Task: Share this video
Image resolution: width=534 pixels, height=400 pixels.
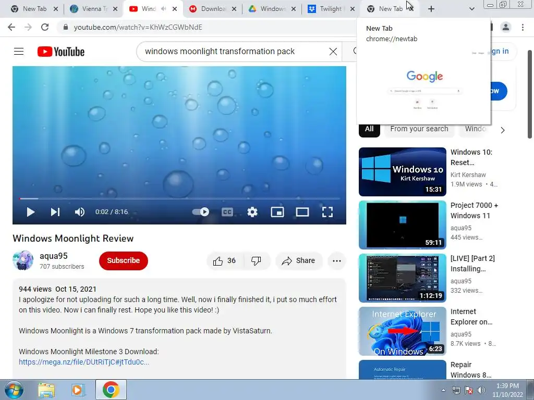Action: point(299,261)
